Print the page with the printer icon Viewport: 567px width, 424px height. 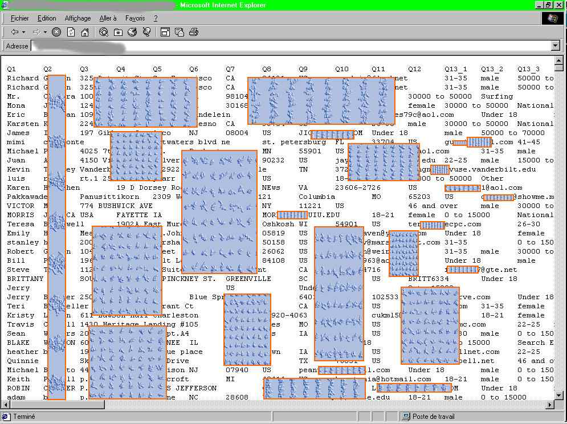point(194,32)
